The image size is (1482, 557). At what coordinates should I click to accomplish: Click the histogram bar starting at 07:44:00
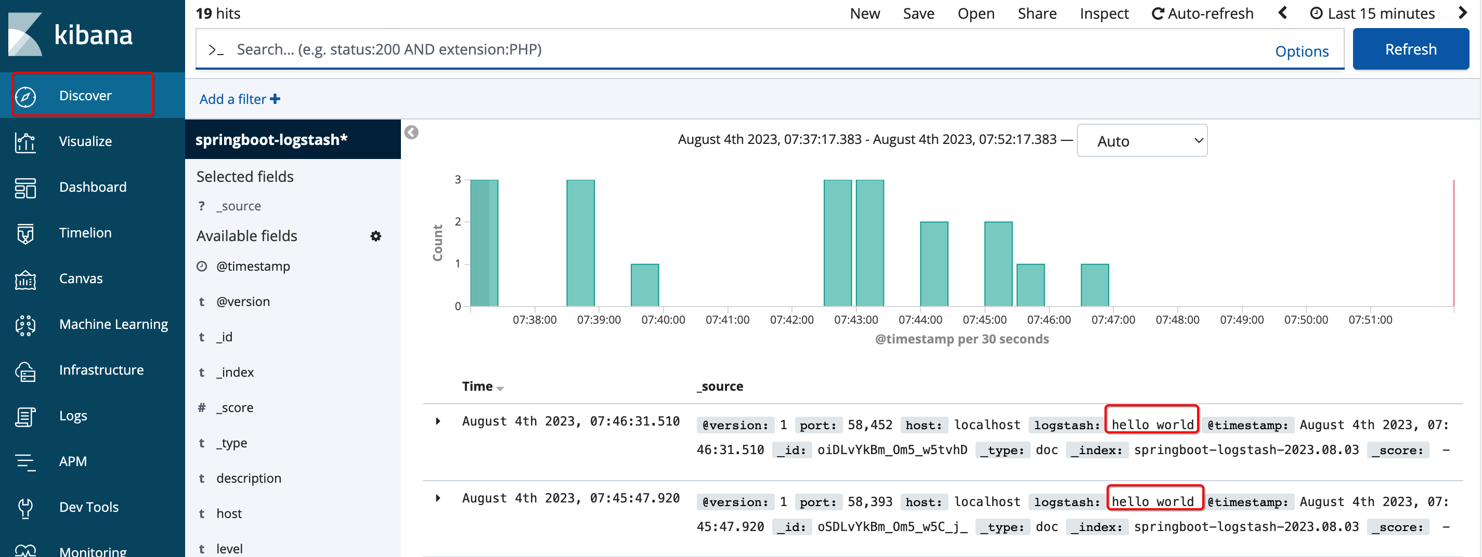[x=934, y=264]
